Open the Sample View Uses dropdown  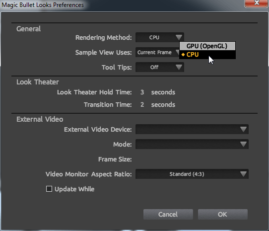[157, 52]
